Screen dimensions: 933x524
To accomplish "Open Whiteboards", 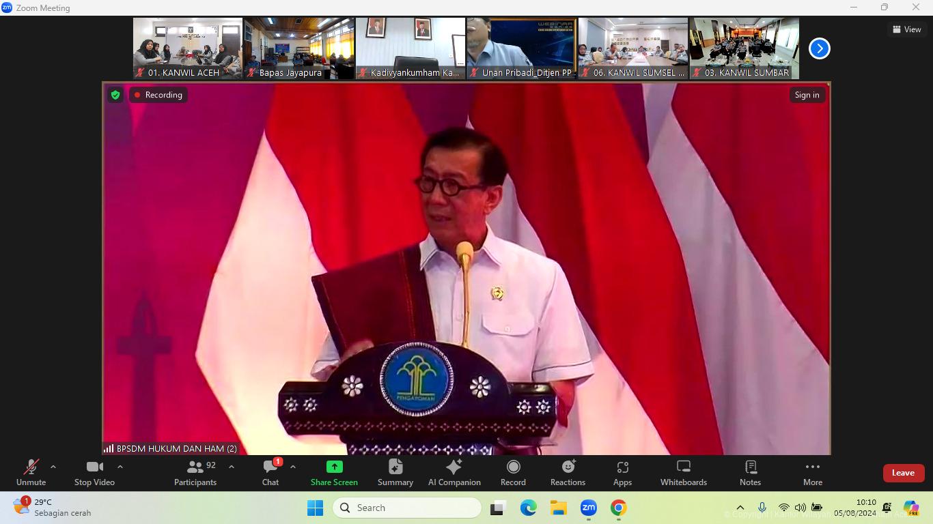I will (684, 473).
